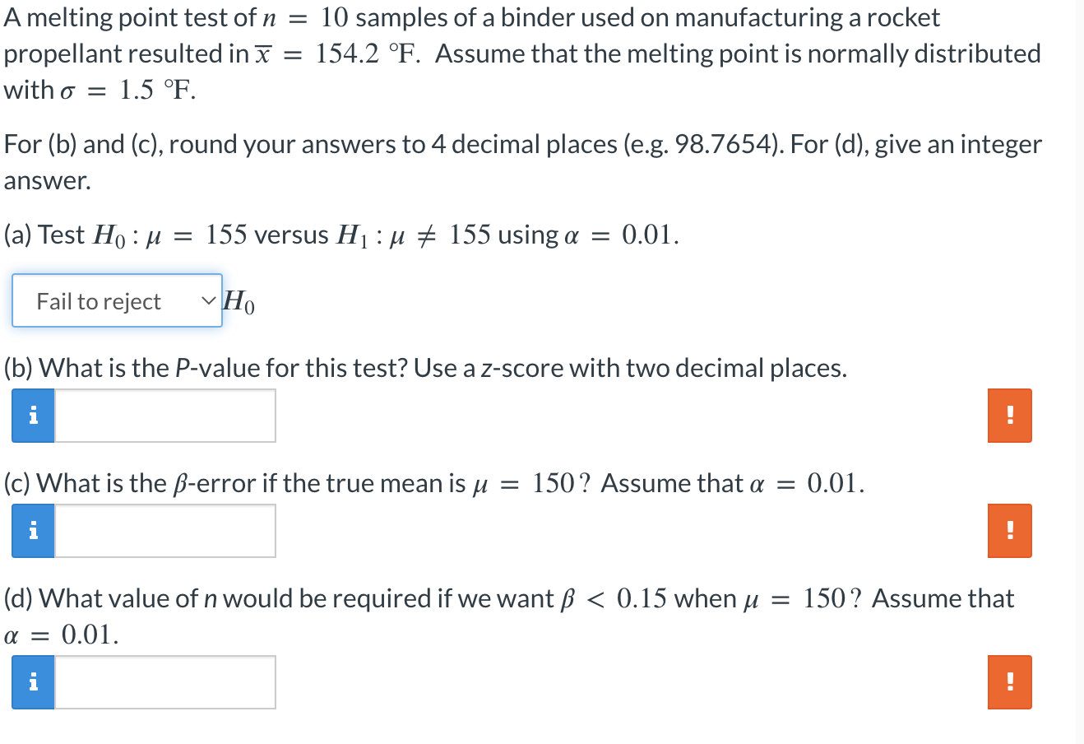Click the chevron on the hypothesis decision dropdown
Image resolution: width=1084 pixels, height=744 pixels.
206,300
